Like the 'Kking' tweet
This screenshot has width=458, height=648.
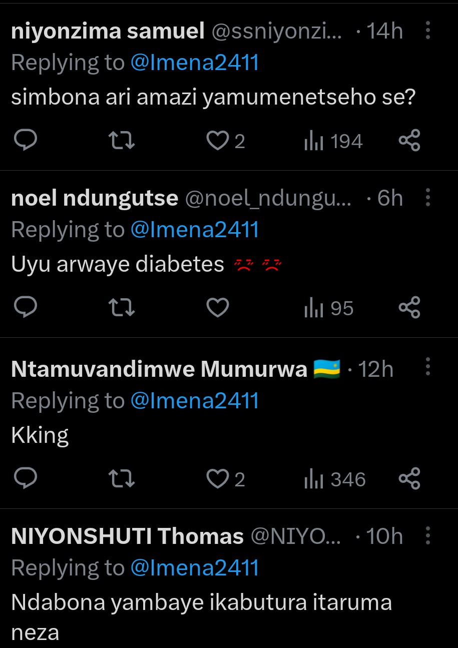[218, 479]
